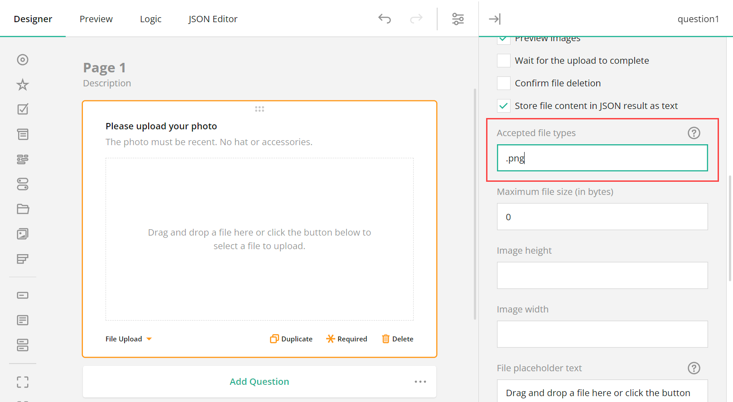Switch to the Designer tab

(33, 19)
